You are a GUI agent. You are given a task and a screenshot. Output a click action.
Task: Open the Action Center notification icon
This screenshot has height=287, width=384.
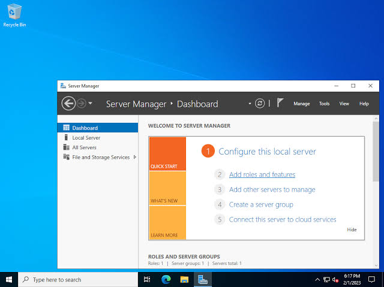pyautogui.click(x=371, y=279)
